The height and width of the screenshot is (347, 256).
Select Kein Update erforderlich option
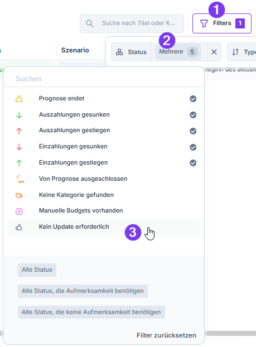pos(104,227)
